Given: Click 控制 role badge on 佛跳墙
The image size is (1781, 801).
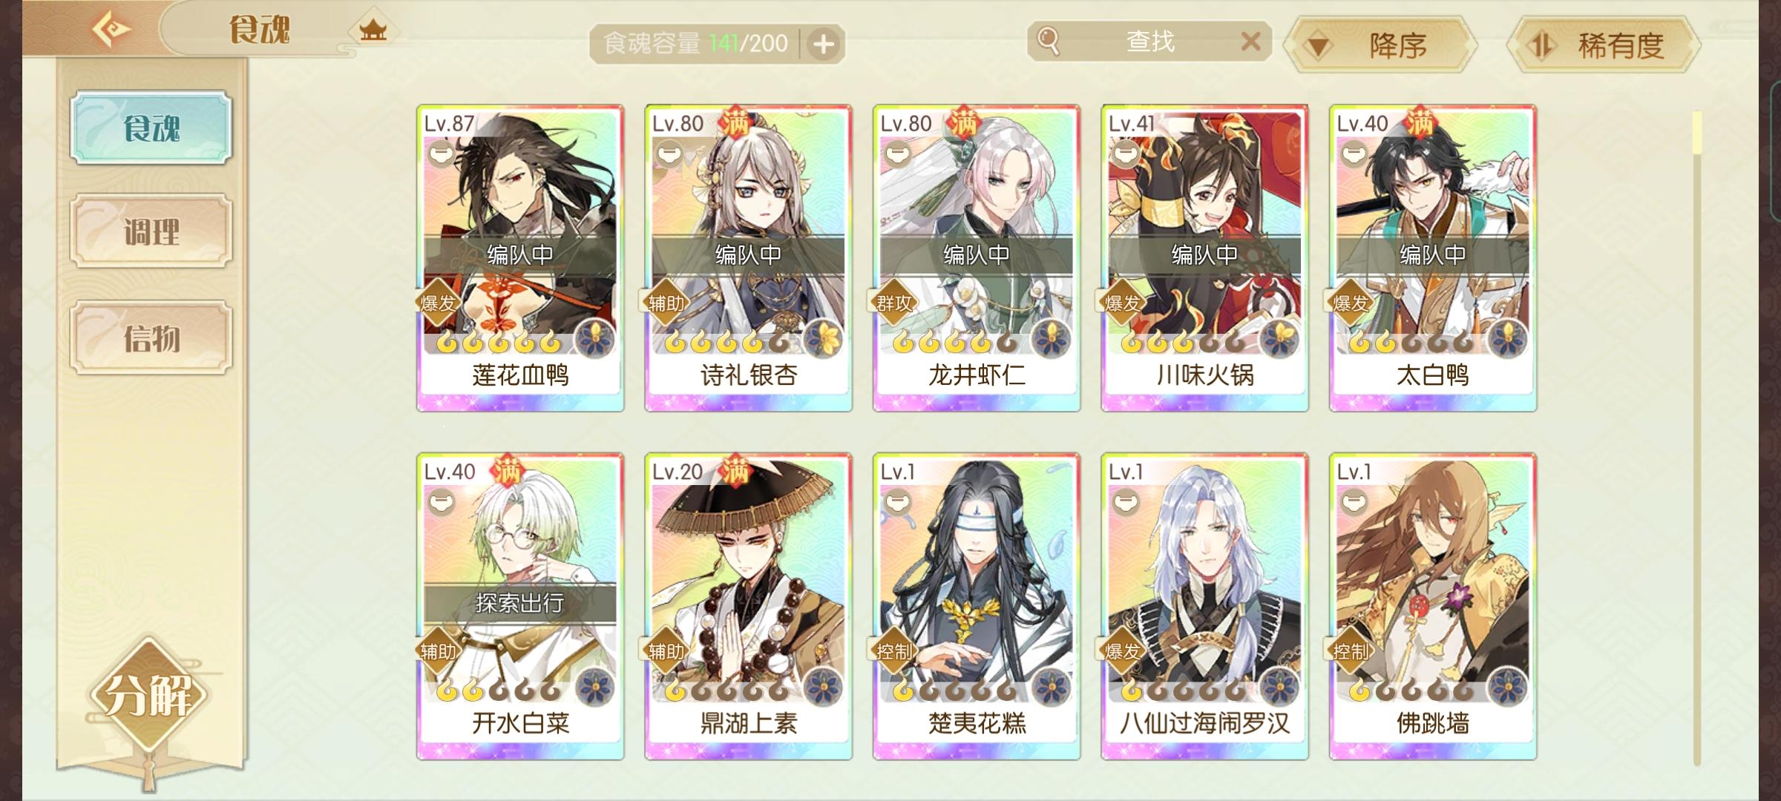Looking at the screenshot, I should point(1349,651).
